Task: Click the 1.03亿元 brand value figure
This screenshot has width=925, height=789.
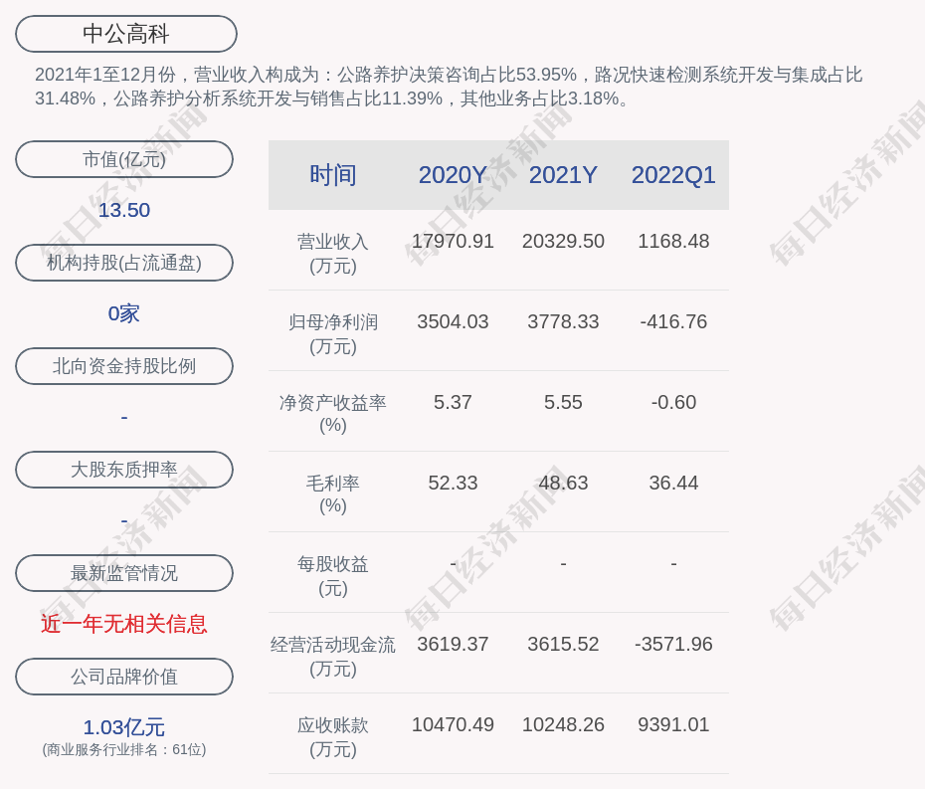Action: pos(124,727)
